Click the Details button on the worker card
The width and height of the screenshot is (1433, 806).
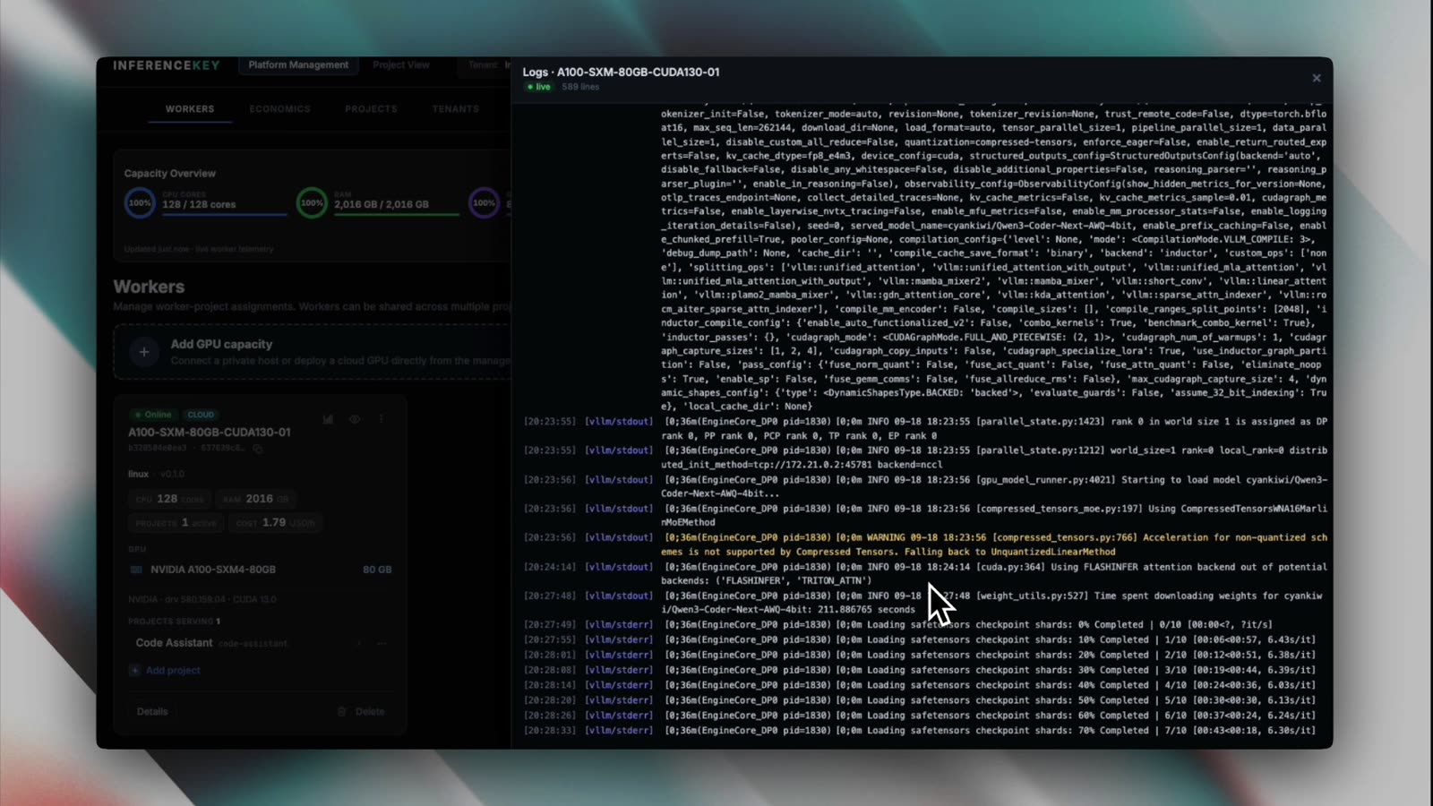click(x=152, y=712)
